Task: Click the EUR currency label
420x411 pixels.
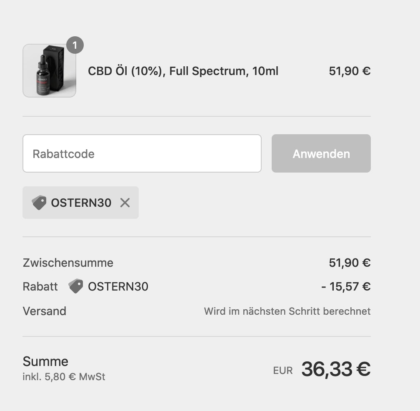Action: (x=283, y=370)
